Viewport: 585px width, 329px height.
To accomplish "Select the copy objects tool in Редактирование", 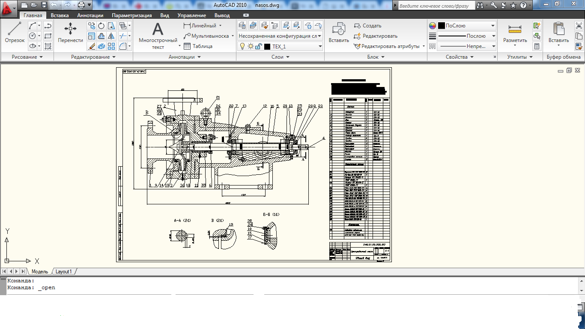I will 91,26.
